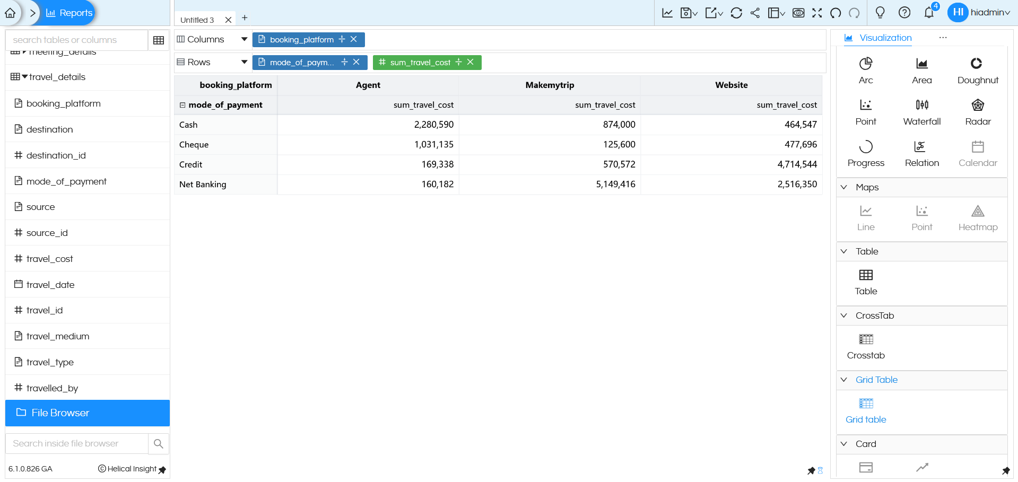Click the notifications bell showing 4 alerts

928,12
